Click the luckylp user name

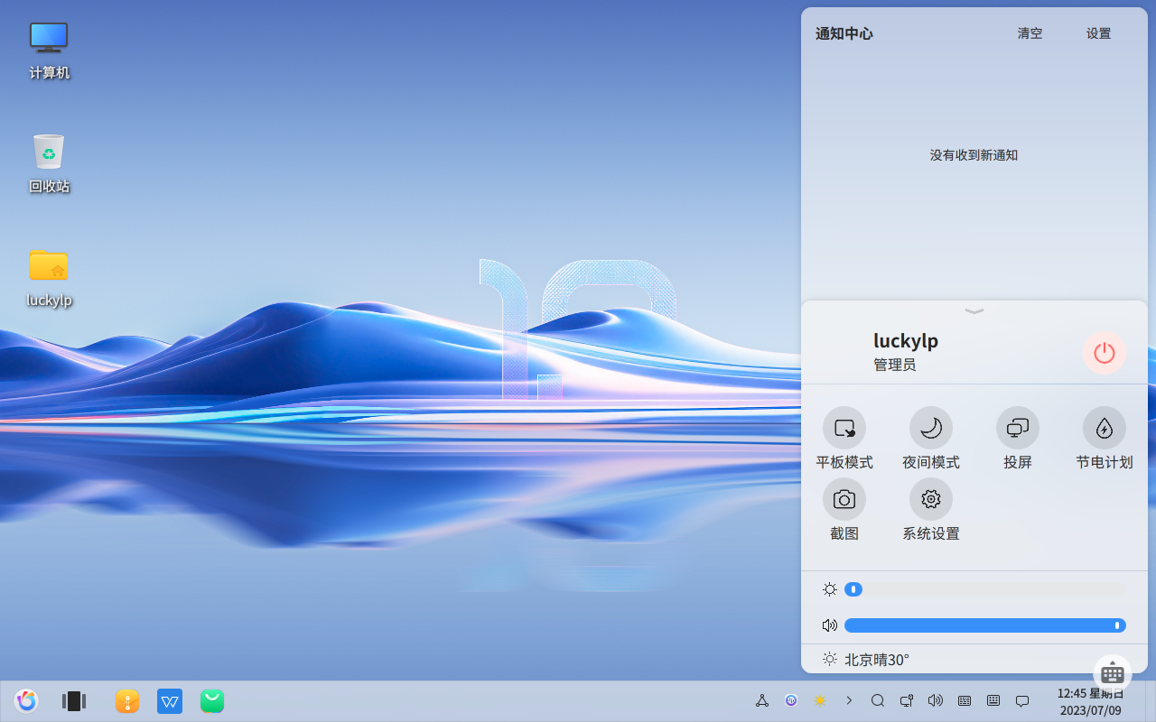906,341
